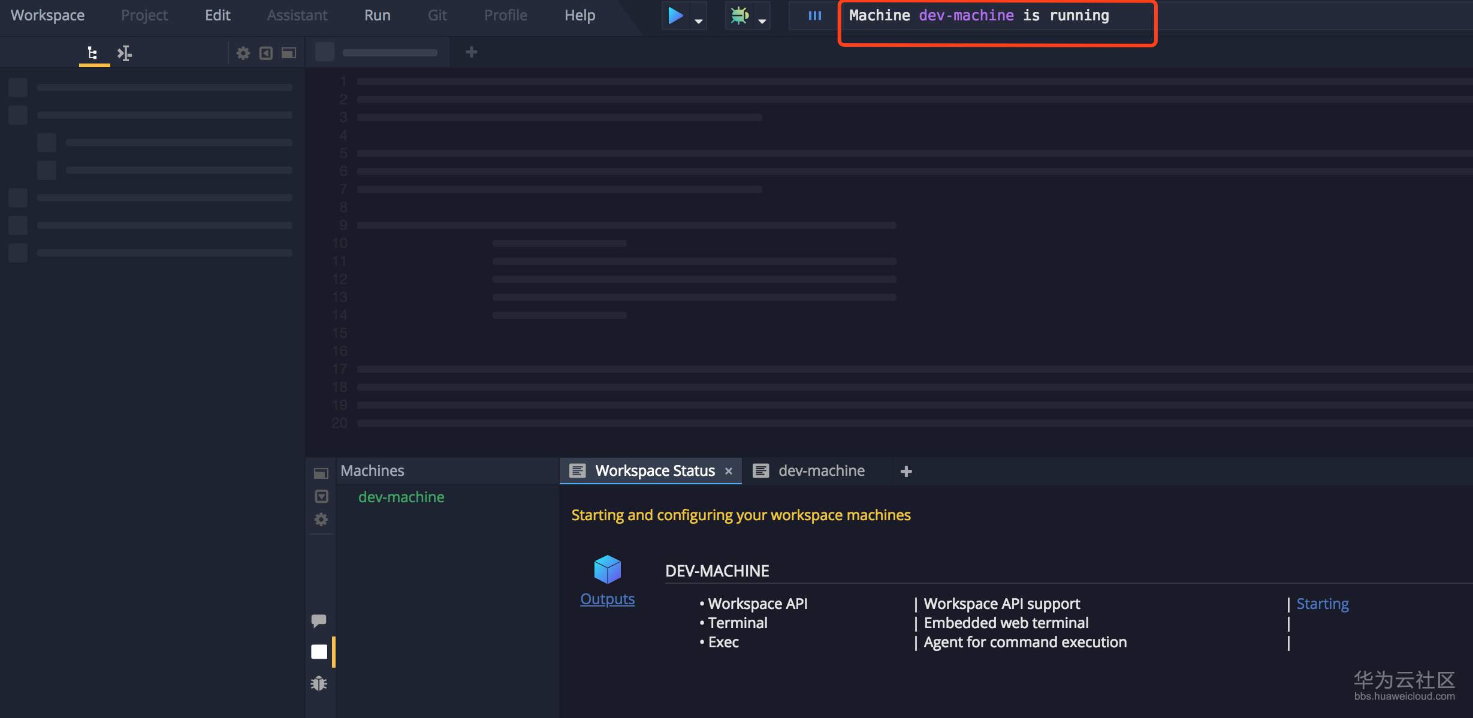Open the down-arrow box icon beside Machines
The height and width of the screenshot is (718, 1473).
click(321, 496)
